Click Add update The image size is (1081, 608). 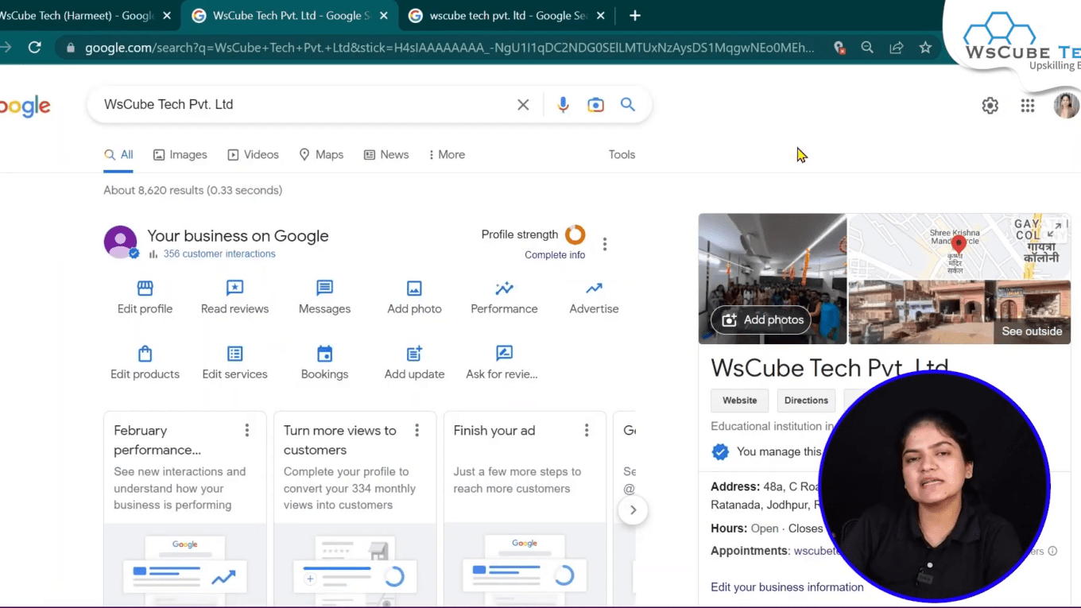414,362
